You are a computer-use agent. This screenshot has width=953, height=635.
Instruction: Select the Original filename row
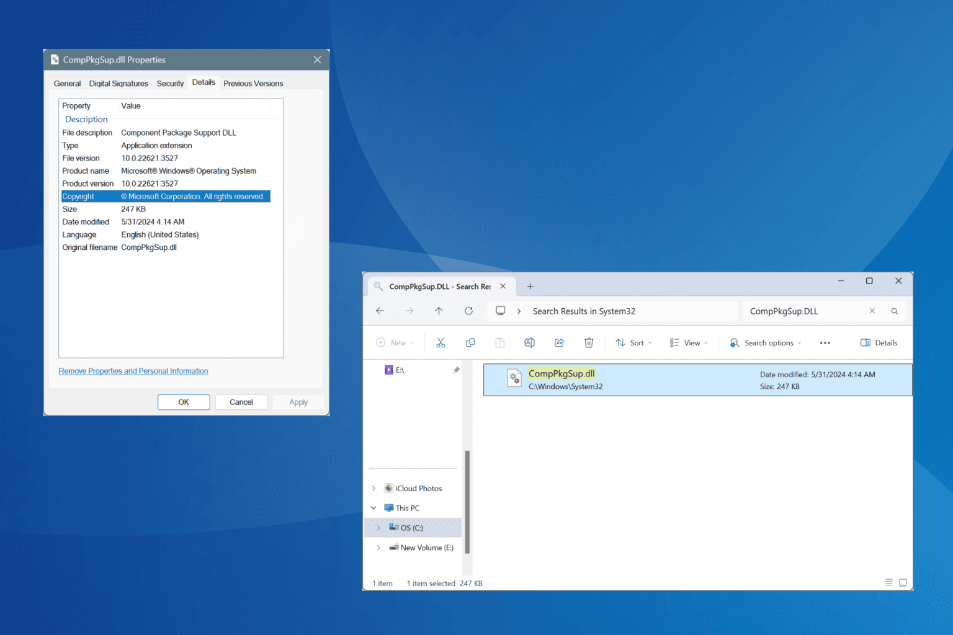tap(166, 247)
